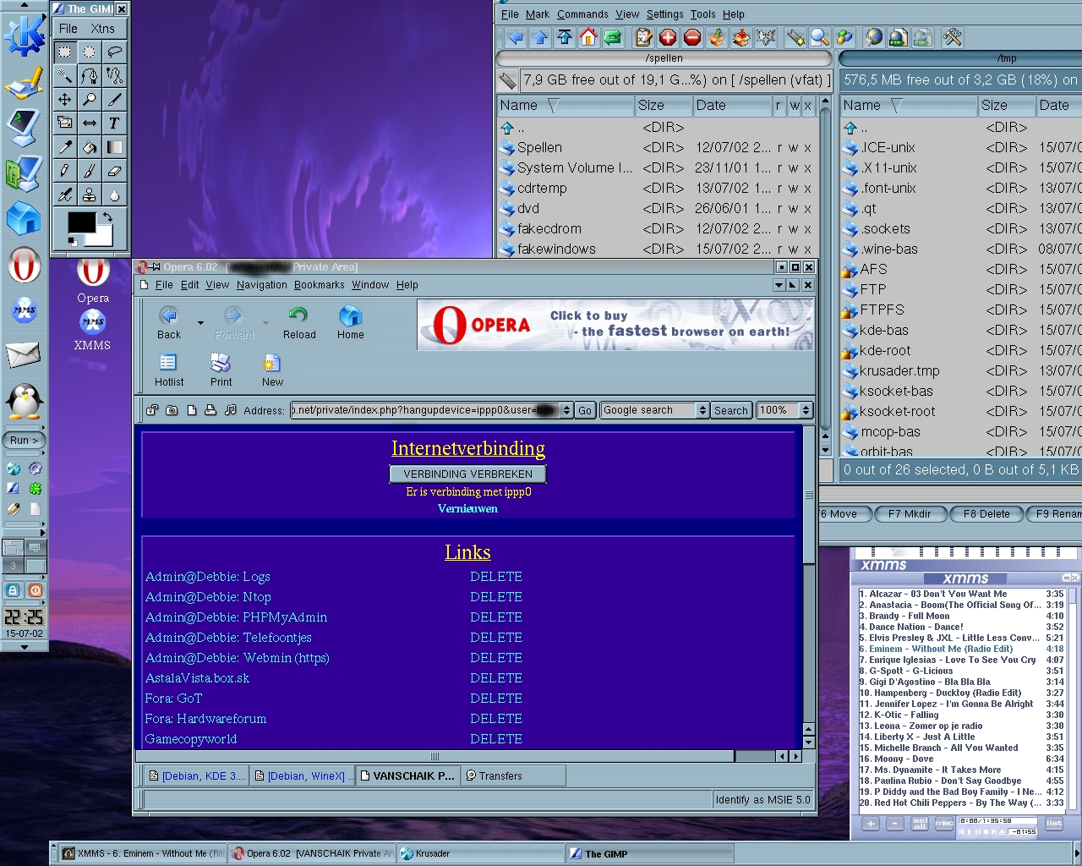
Task: Open Opera's Navigation menu
Action: (x=261, y=285)
